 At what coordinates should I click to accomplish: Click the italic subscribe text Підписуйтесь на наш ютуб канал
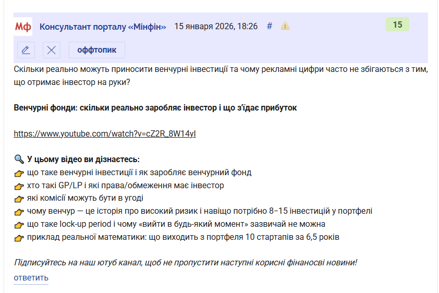coord(185,262)
